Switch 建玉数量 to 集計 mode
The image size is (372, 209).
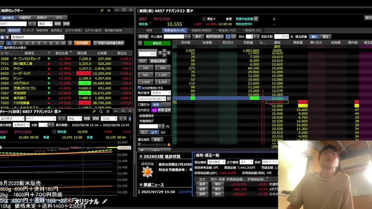pos(314,37)
